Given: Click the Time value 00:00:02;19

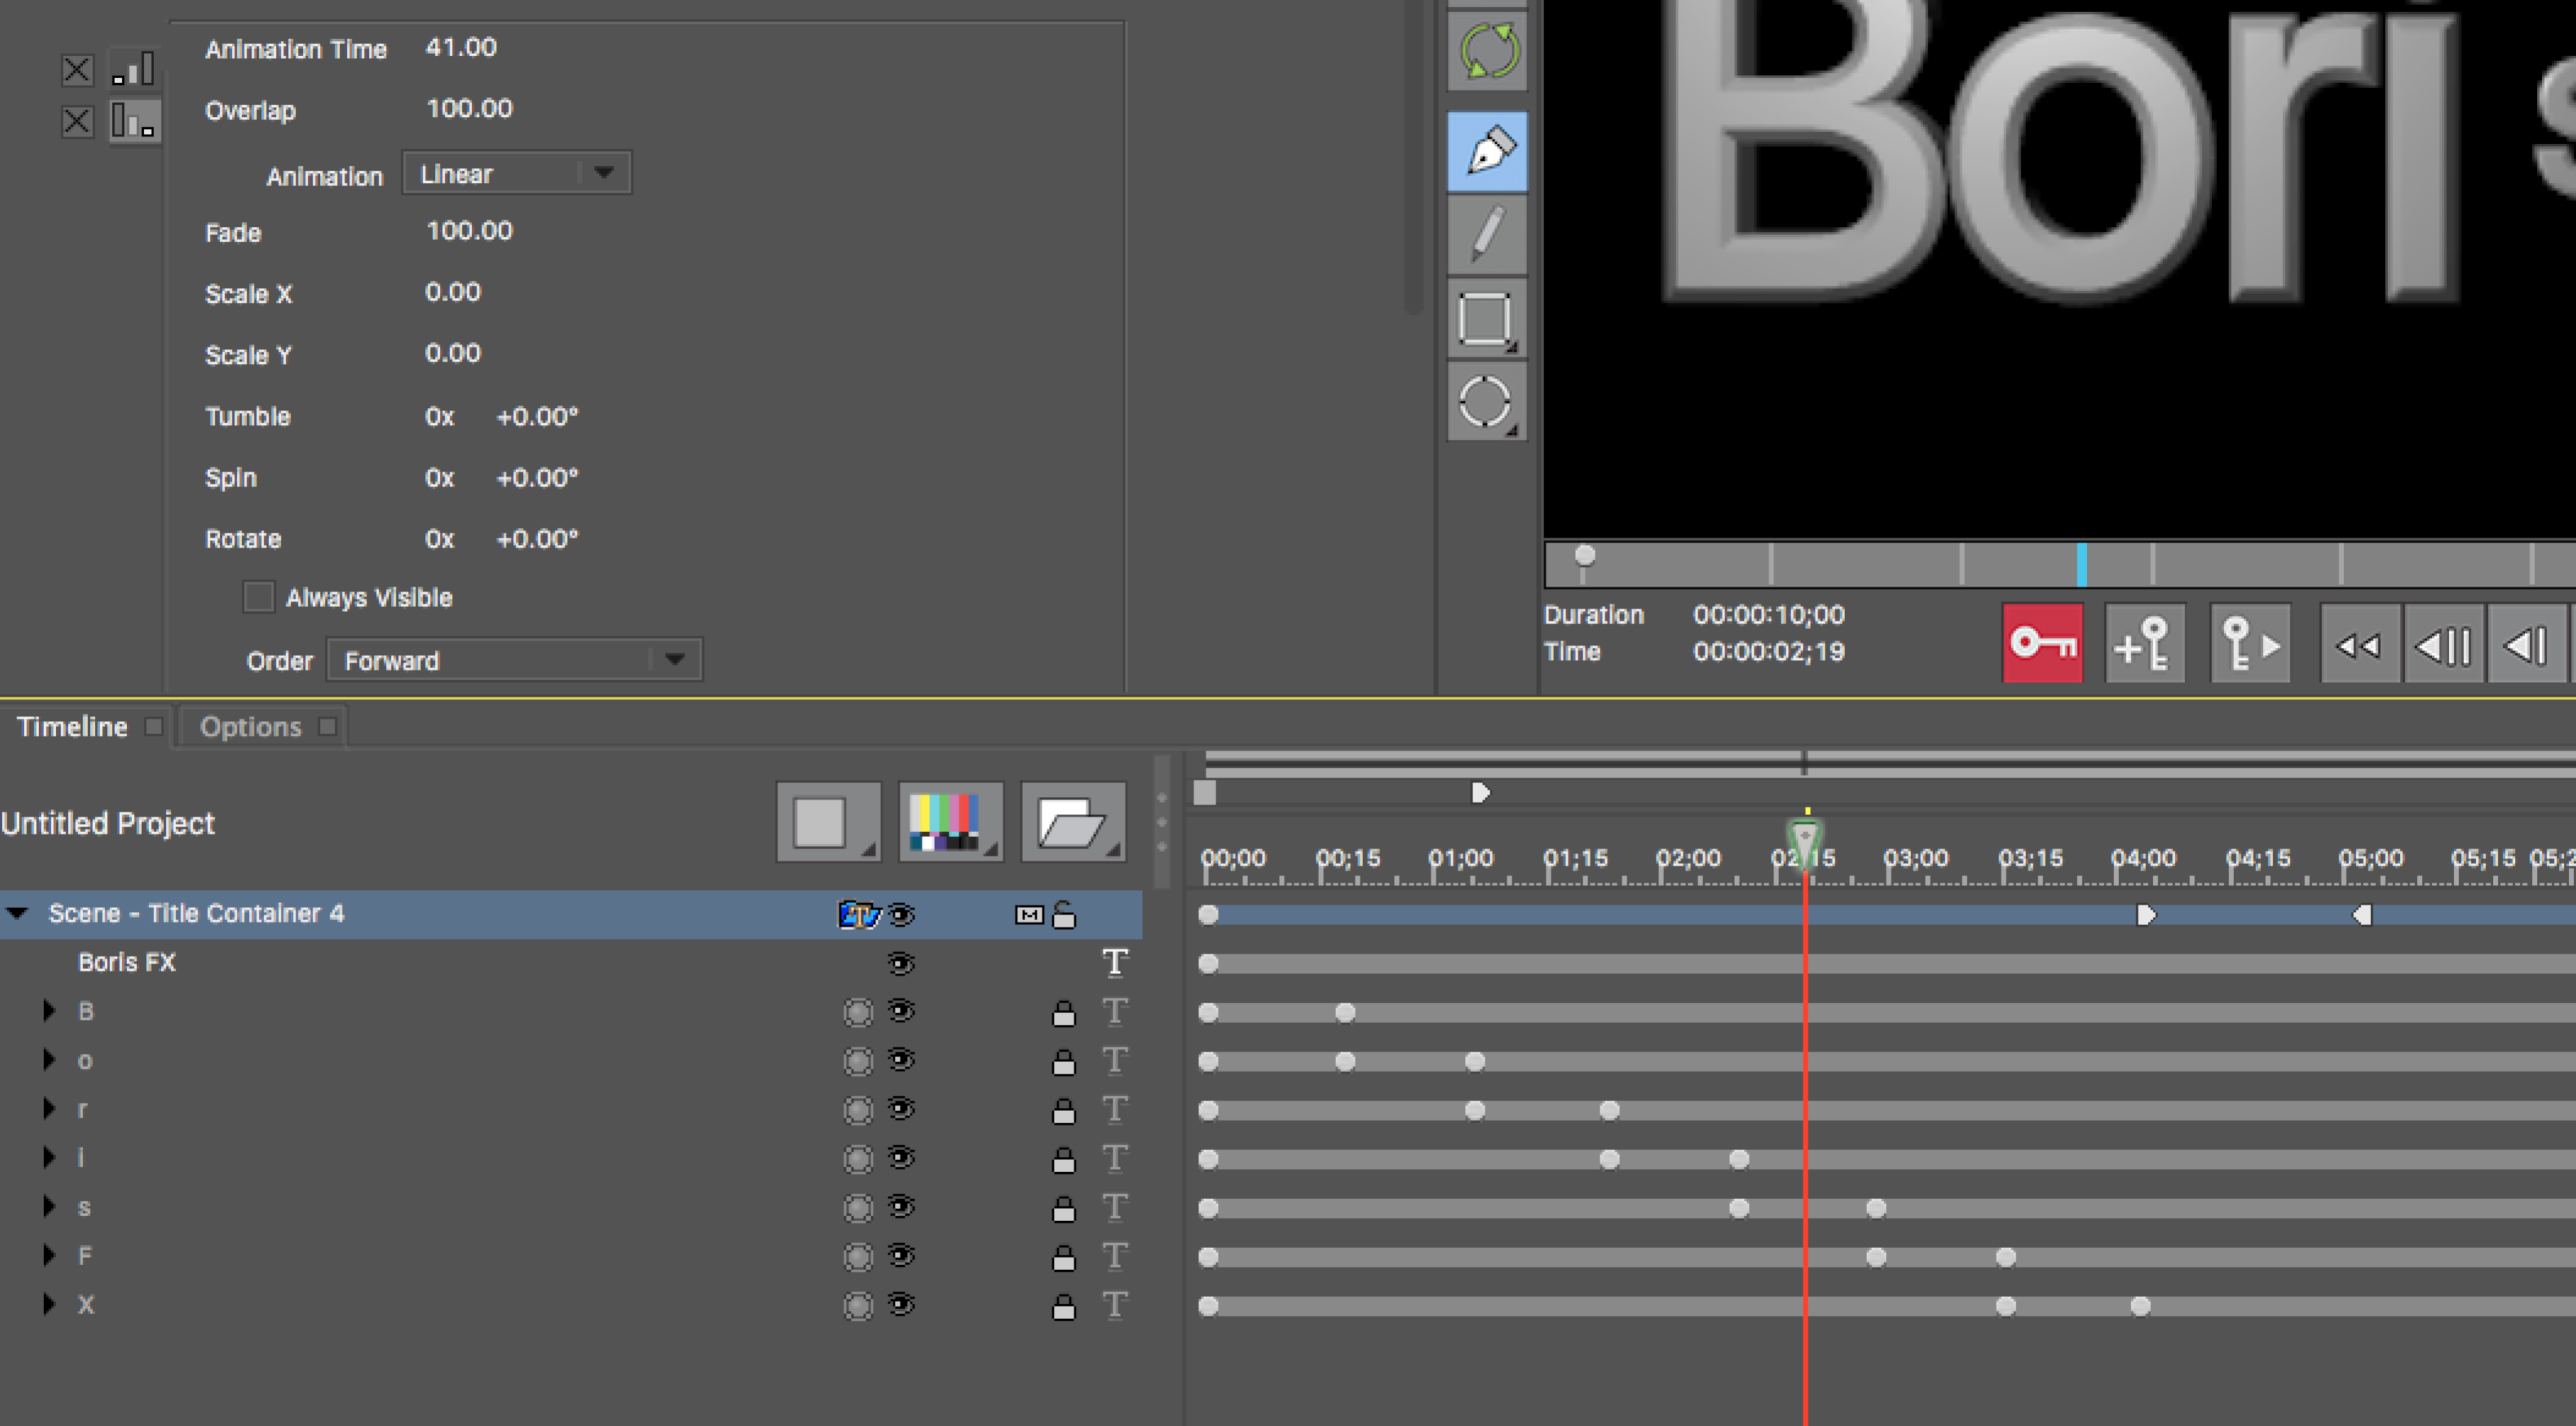Looking at the screenshot, I should (1768, 652).
